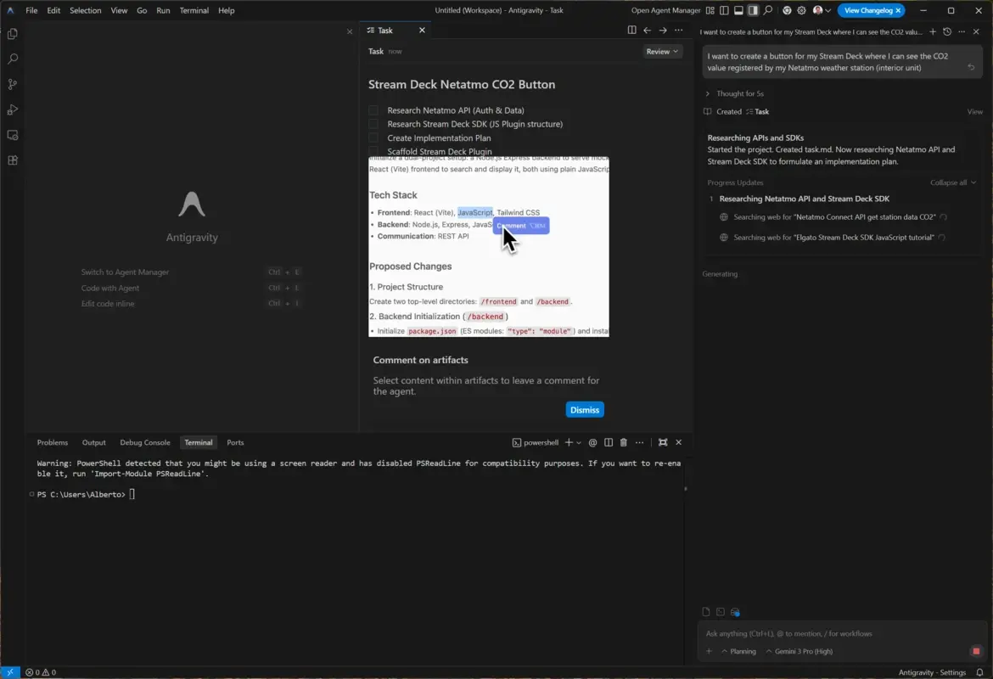Open the Run and Debug view
The height and width of the screenshot is (679, 993).
12,109
